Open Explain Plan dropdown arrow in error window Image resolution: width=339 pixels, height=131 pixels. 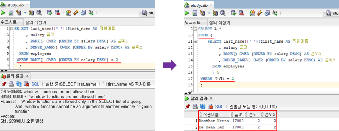point(25,13)
